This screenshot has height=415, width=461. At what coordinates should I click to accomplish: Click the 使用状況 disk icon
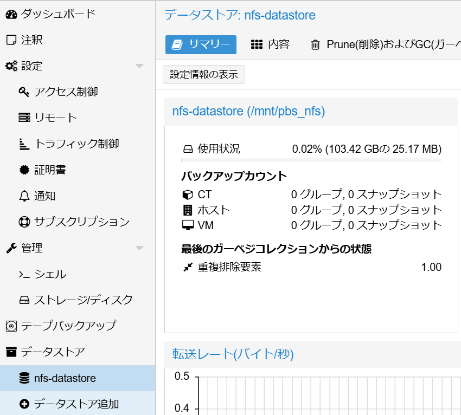(x=188, y=149)
